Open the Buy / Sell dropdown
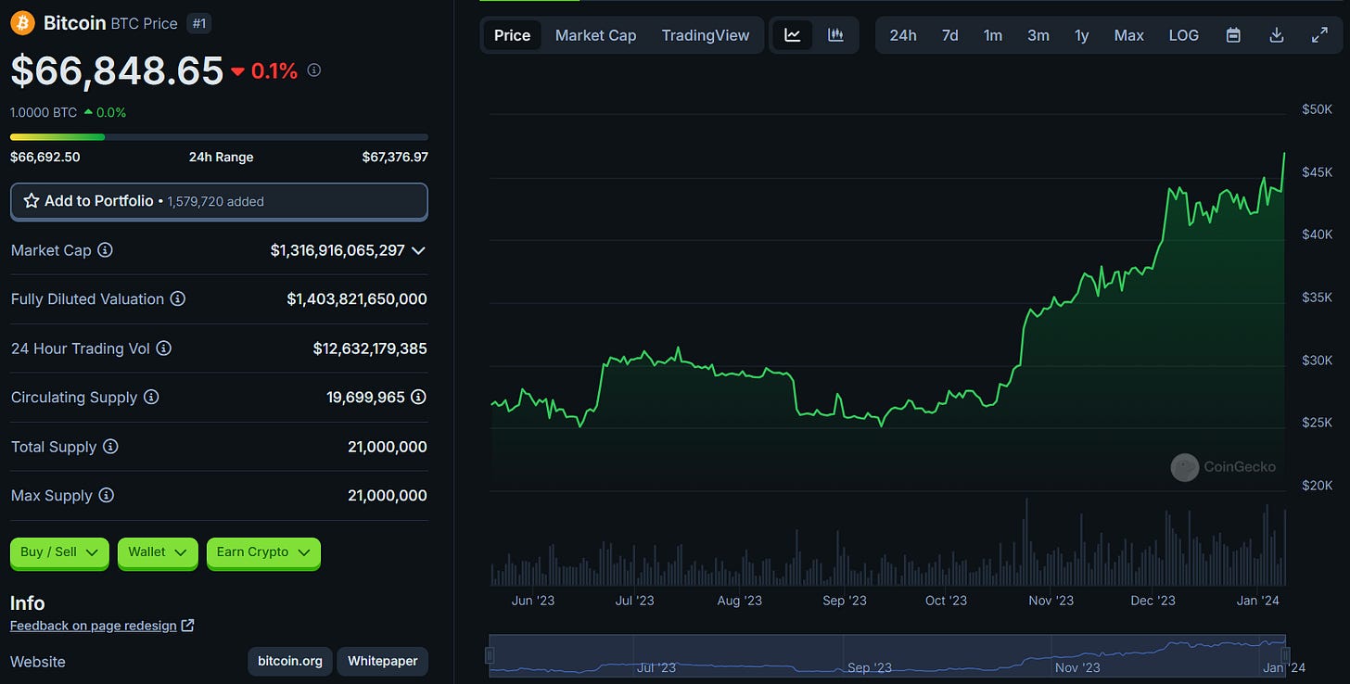This screenshot has width=1350, height=684. pyautogui.click(x=59, y=552)
